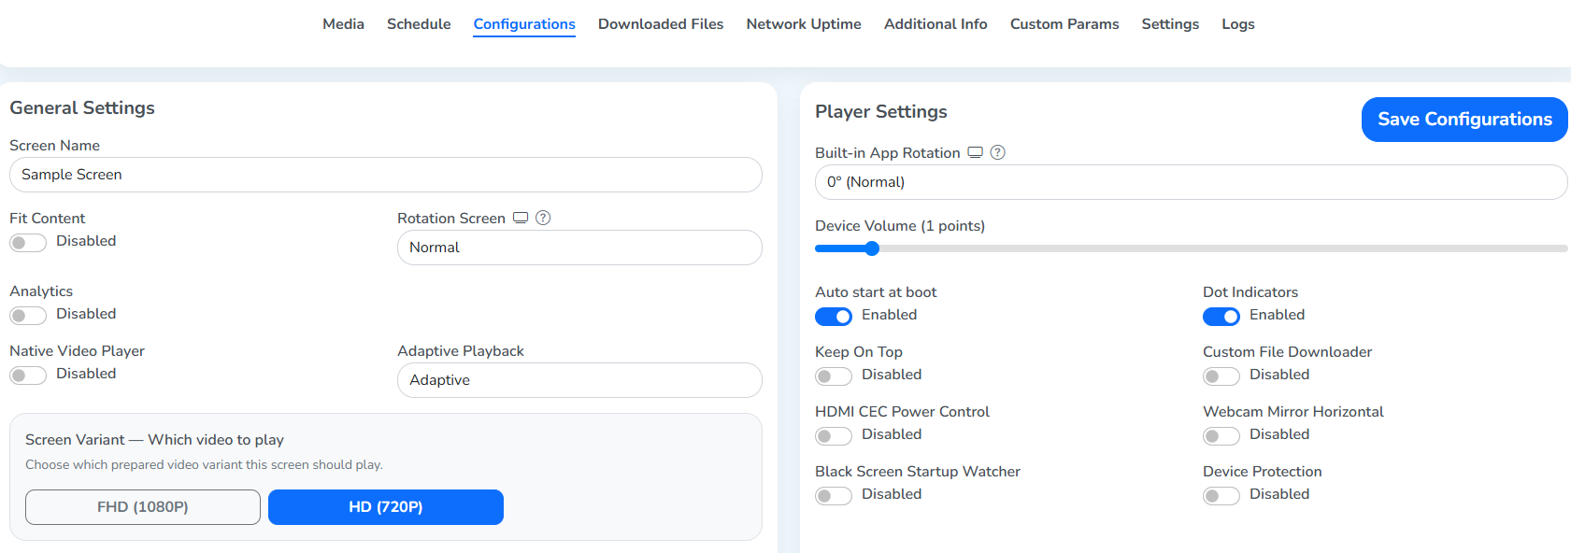
Task: Enable the Analytics switch
Action: click(x=28, y=316)
